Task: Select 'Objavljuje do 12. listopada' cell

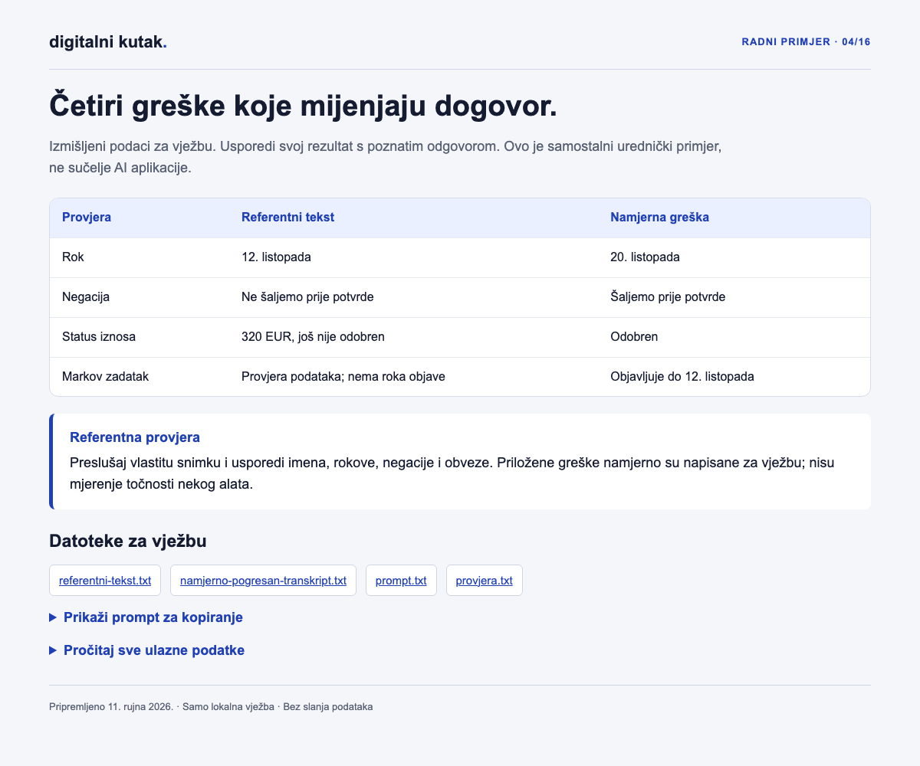Action: tap(734, 377)
